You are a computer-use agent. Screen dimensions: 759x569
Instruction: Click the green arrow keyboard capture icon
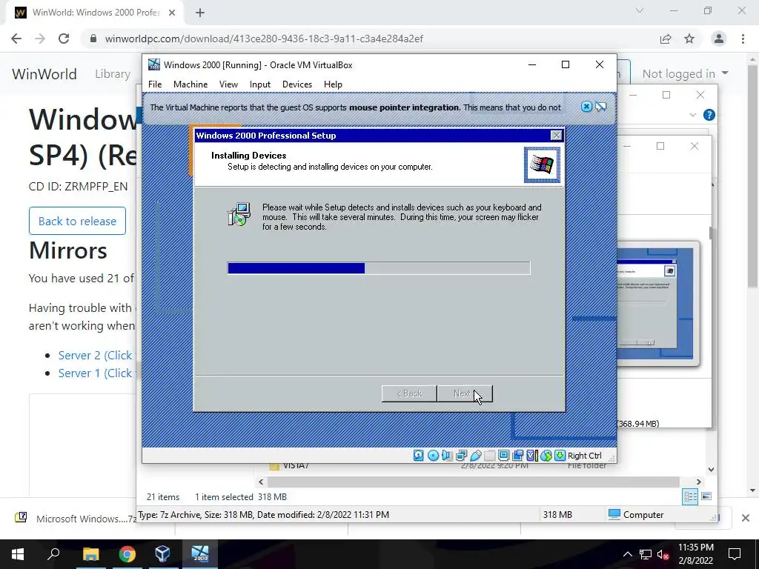point(560,456)
